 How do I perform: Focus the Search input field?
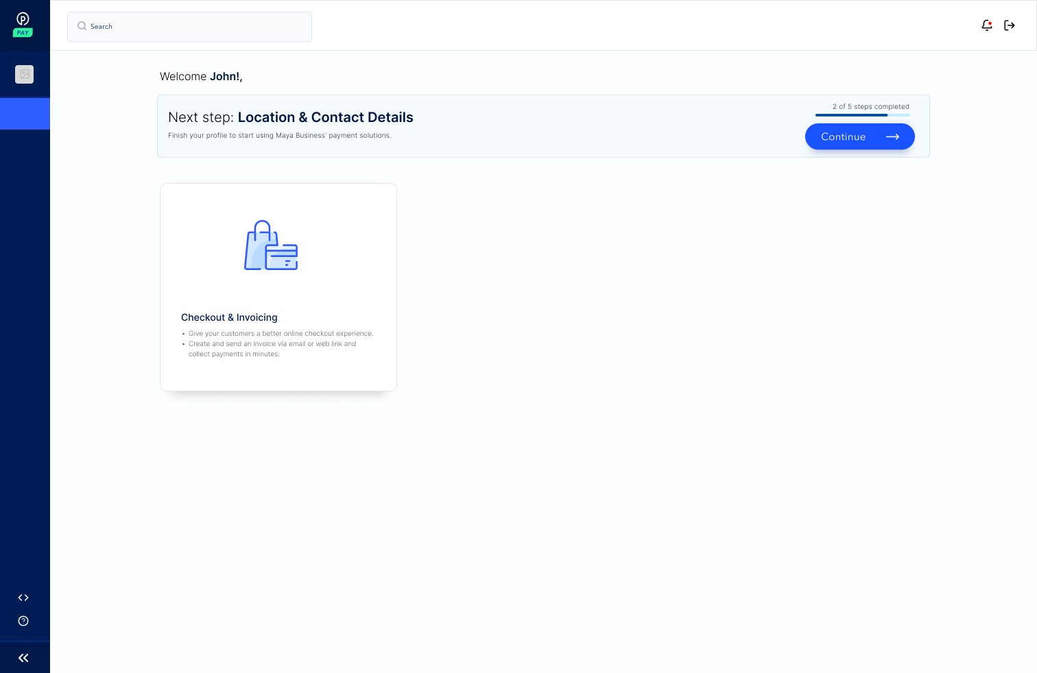[199, 27]
